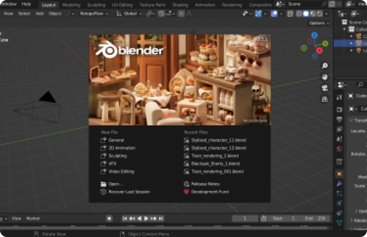The width and height of the screenshot is (367, 237).
Task: Expand the Relations panel in properties
Action: [351, 220]
